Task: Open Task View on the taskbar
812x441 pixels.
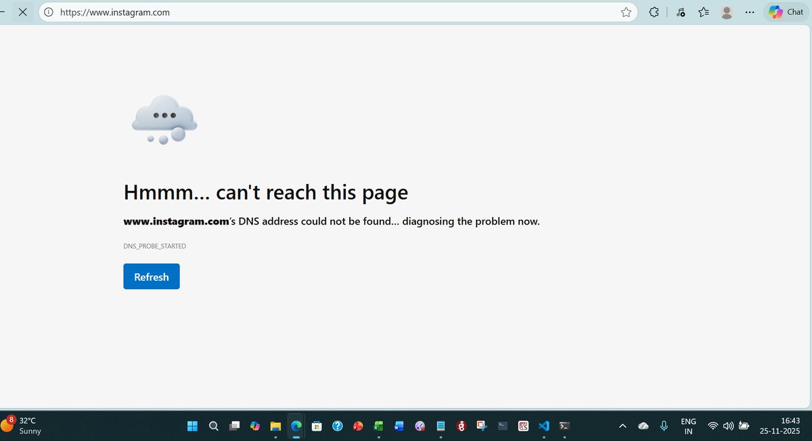Action: [234, 426]
